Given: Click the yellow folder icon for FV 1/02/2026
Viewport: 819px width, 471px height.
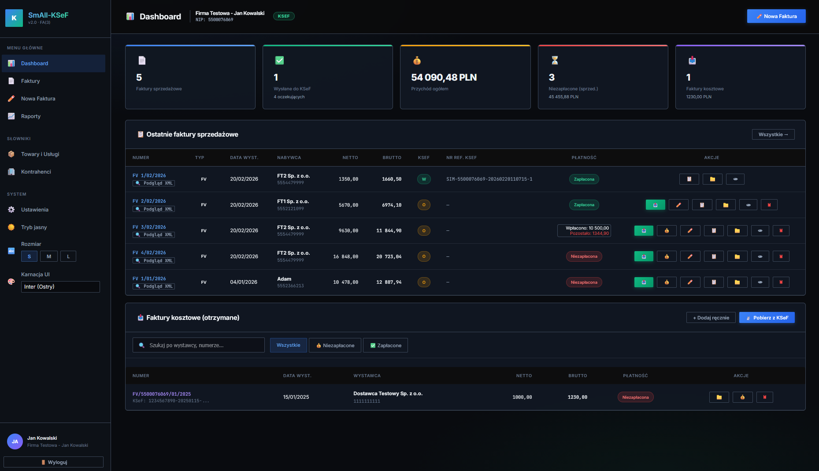Looking at the screenshot, I should coord(712,179).
